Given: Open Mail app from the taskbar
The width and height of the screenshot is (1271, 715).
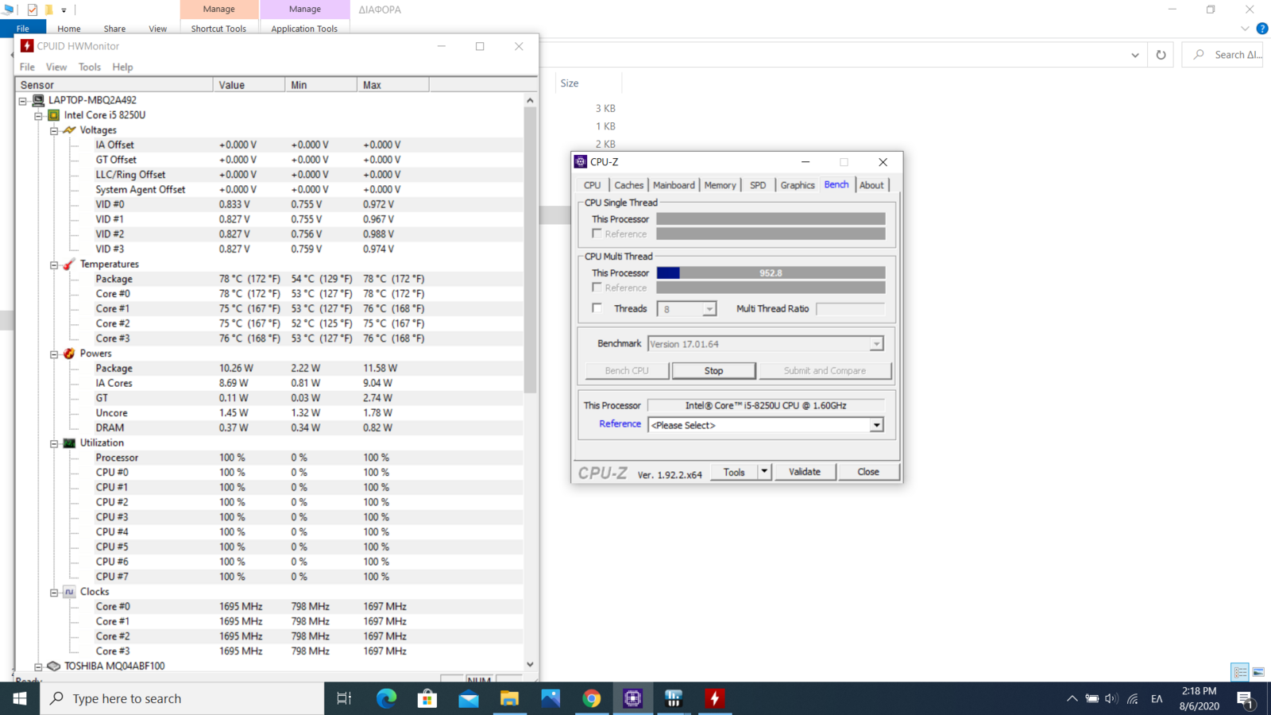Looking at the screenshot, I should 469,698.
